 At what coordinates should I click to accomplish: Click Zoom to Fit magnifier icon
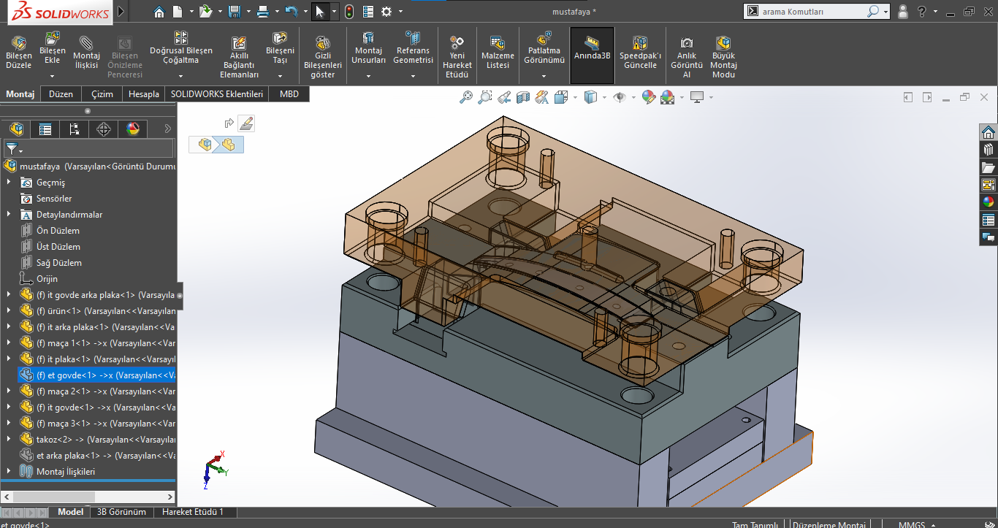tap(465, 97)
